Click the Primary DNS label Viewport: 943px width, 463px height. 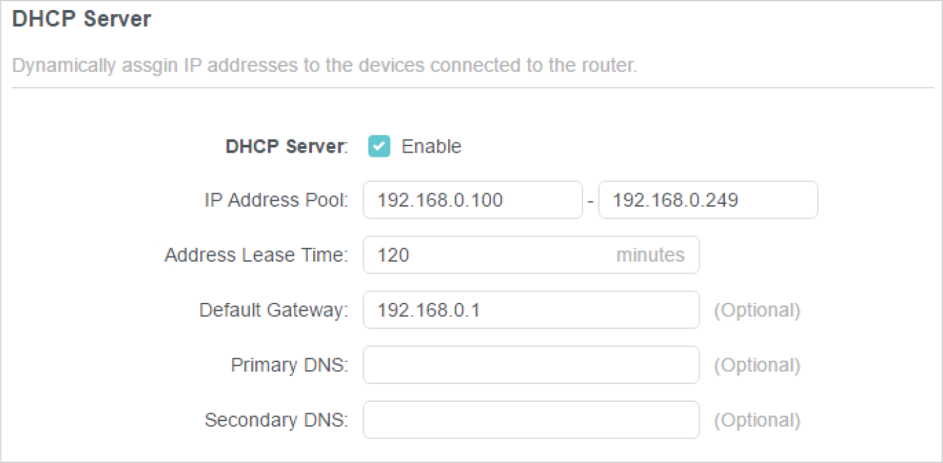[289, 365]
